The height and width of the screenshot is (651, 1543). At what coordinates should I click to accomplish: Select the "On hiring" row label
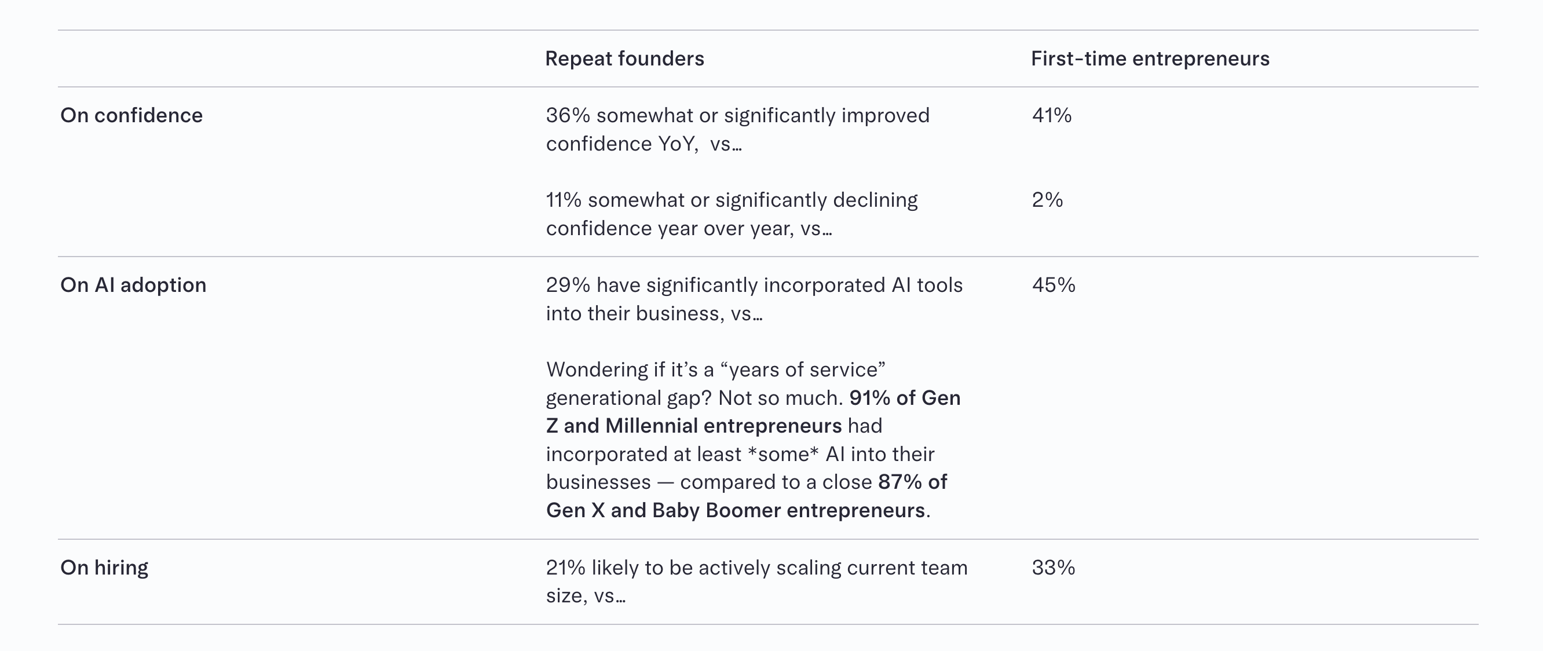pos(104,568)
